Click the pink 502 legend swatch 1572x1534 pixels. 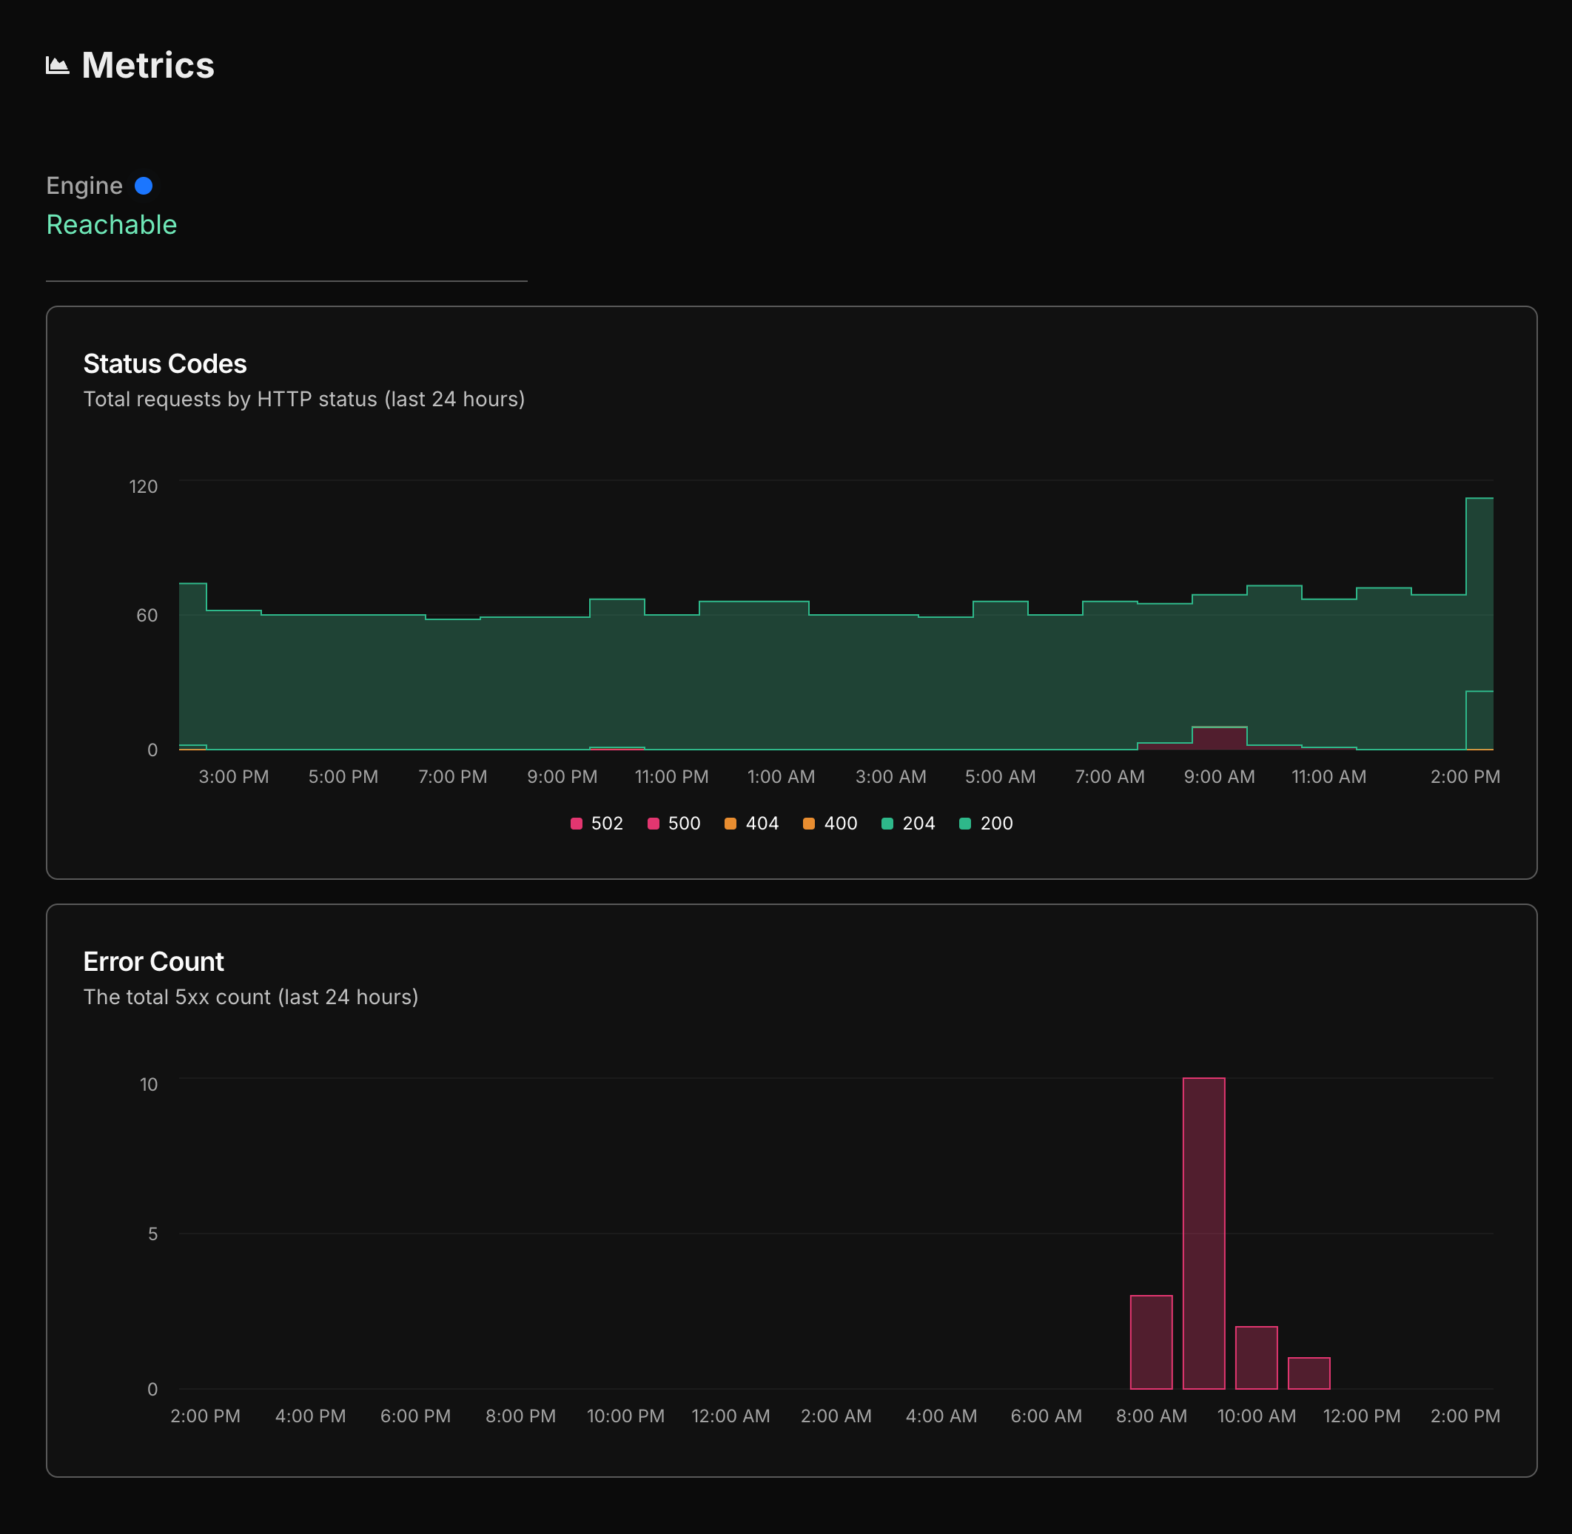pos(576,824)
